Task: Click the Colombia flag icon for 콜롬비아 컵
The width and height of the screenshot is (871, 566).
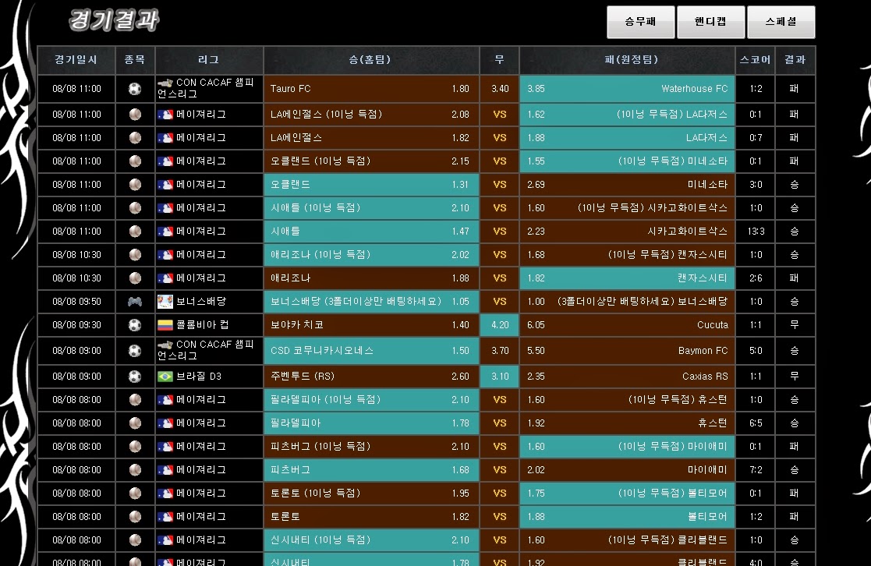Action: click(165, 325)
